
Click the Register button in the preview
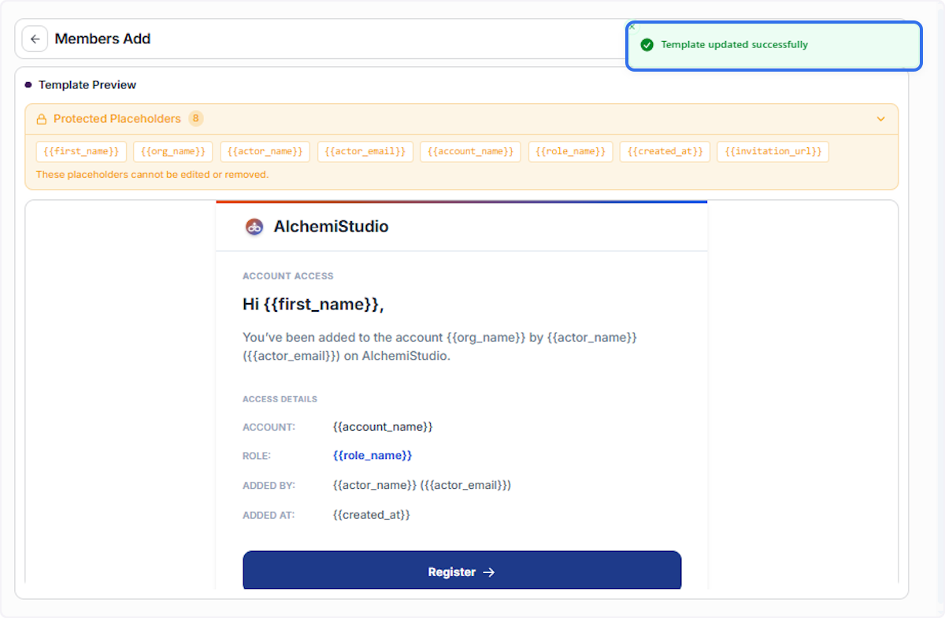461,572
